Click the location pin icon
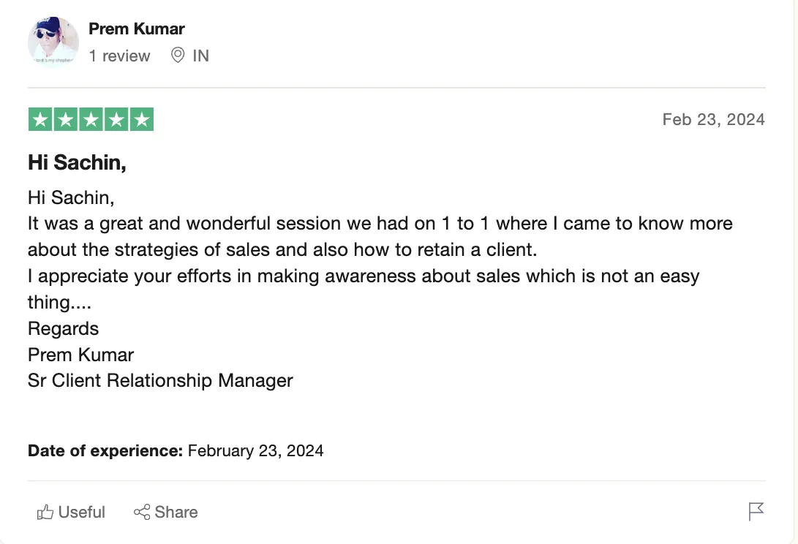798x544 pixels. pos(177,56)
